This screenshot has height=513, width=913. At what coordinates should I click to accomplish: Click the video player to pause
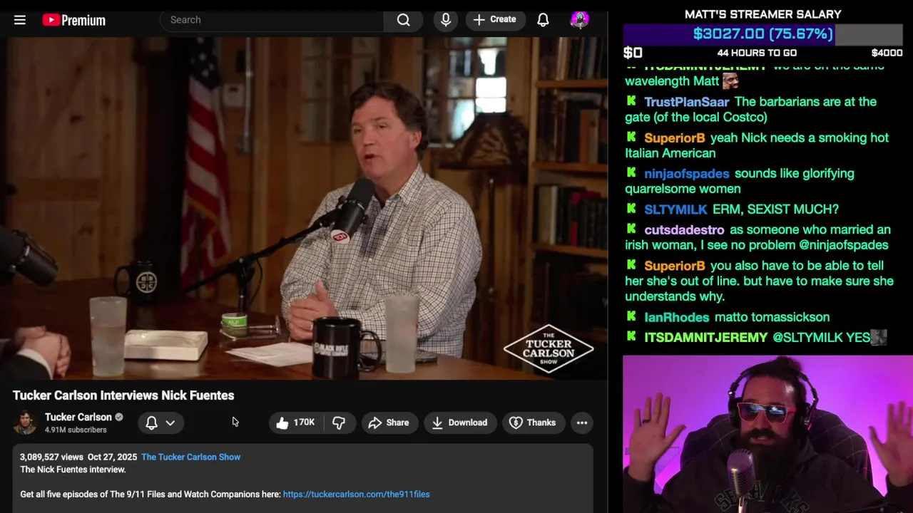pos(303,209)
